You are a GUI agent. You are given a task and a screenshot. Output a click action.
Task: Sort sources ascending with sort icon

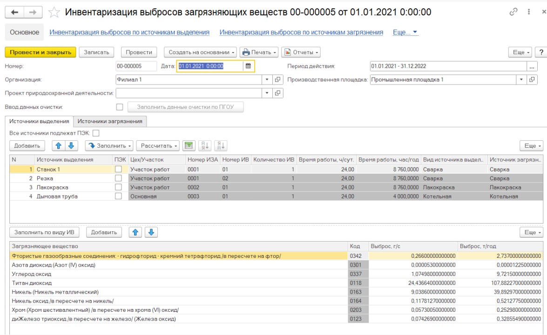click(x=205, y=145)
